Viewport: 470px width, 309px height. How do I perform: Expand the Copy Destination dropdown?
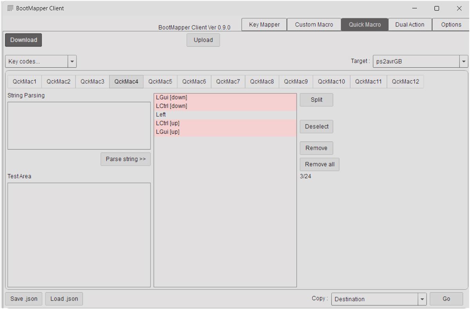tap(422, 299)
